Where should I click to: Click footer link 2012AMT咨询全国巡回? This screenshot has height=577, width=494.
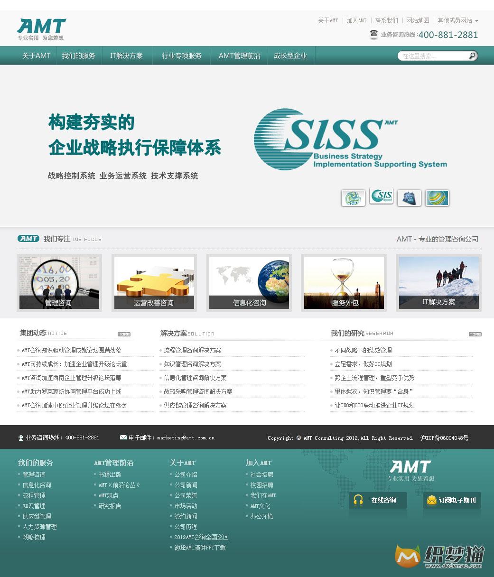pos(202,537)
